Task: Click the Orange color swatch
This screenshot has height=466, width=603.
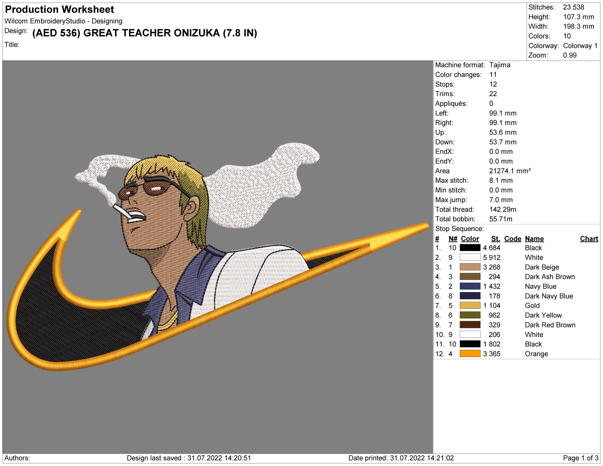Action: coord(470,354)
